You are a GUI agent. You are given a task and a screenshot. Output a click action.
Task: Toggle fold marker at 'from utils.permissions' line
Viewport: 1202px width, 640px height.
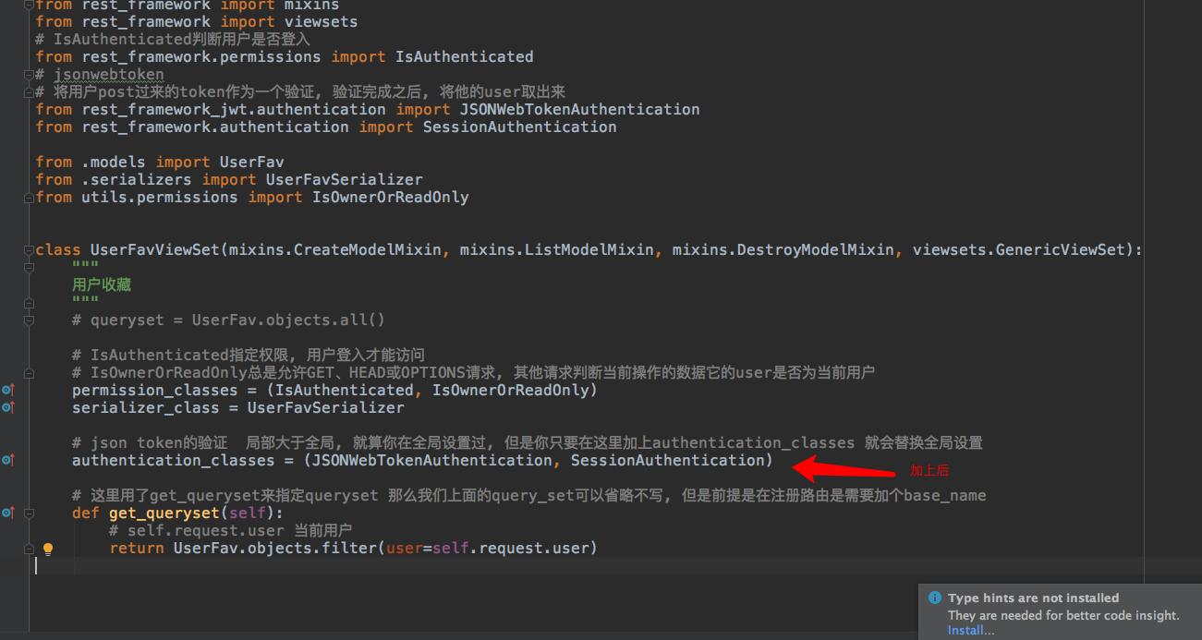tap(30, 197)
